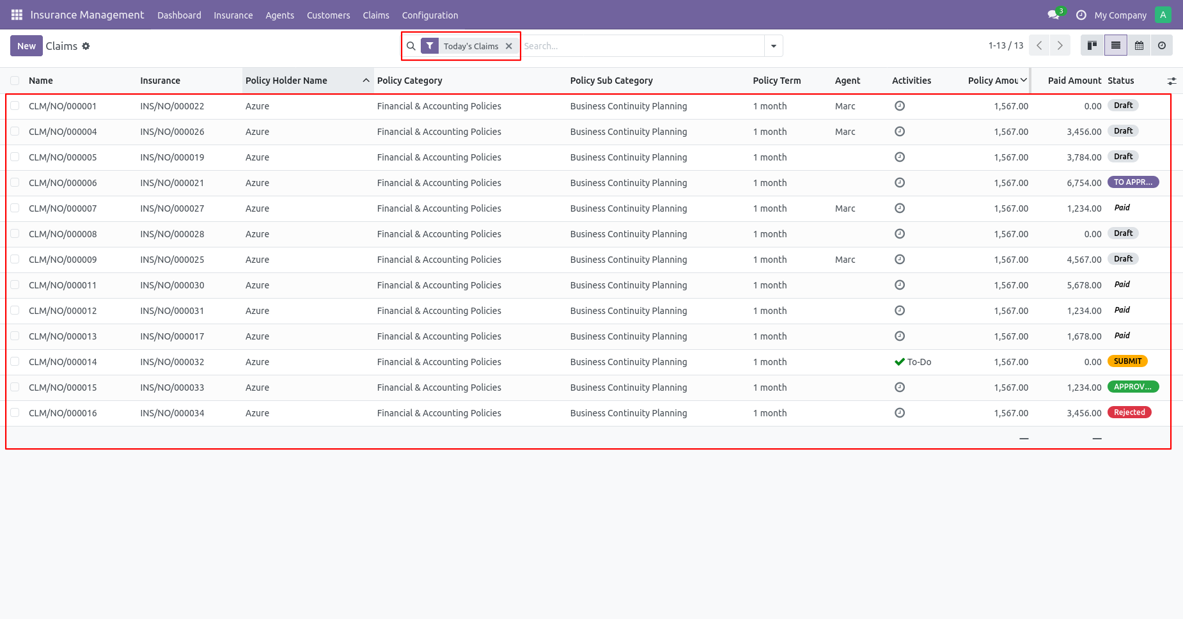Tick the checkbox for CLM/NO/000007
Image resolution: width=1183 pixels, height=619 pixels.
(15, 208)
